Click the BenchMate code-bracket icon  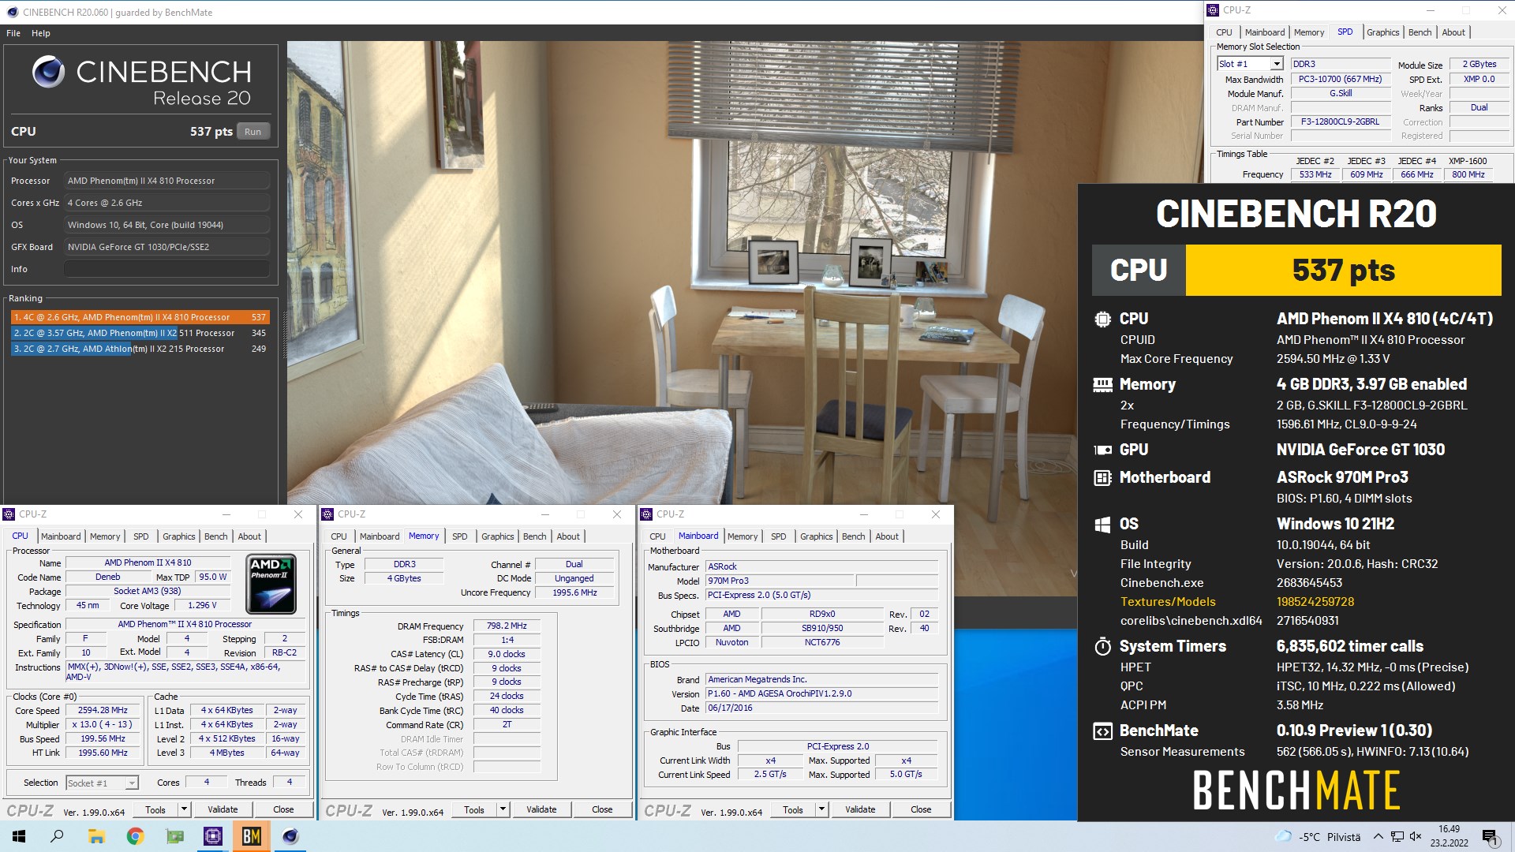click(x=1102, y=731)
